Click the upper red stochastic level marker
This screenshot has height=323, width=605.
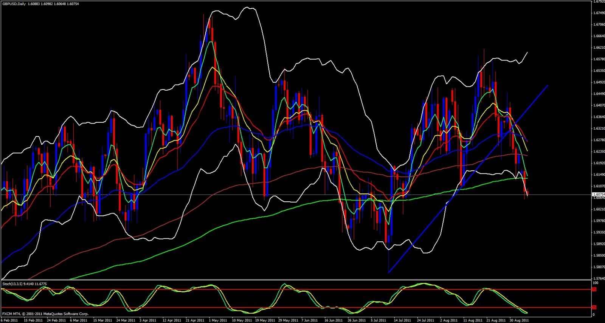594,289
